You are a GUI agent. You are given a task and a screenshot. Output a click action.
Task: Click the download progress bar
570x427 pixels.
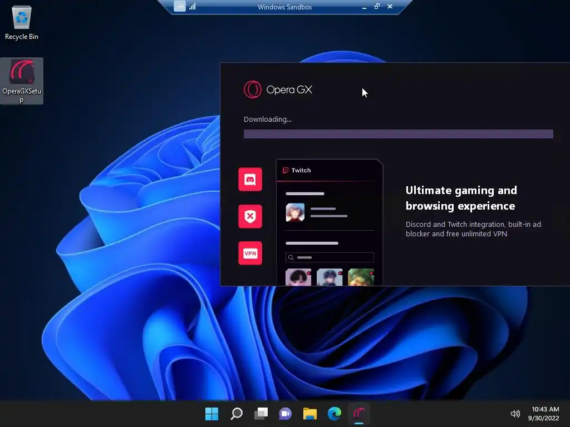coord(399,134)
